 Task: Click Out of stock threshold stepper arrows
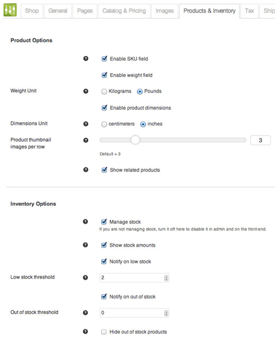tap(166, 313)
